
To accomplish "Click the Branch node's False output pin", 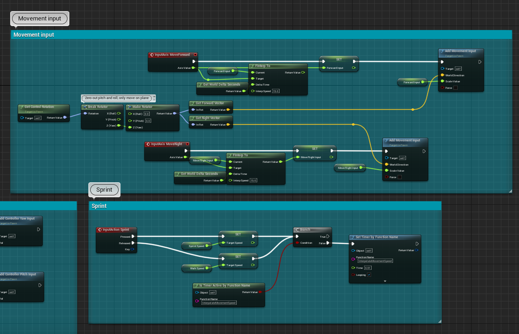I will pos(328,243).
